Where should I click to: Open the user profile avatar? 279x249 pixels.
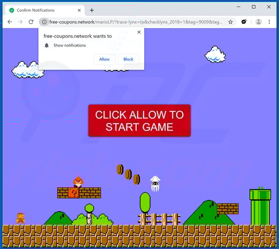(259, 22)
